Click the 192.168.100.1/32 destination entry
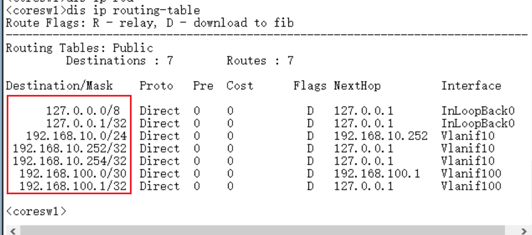 [x=72, y=186]
